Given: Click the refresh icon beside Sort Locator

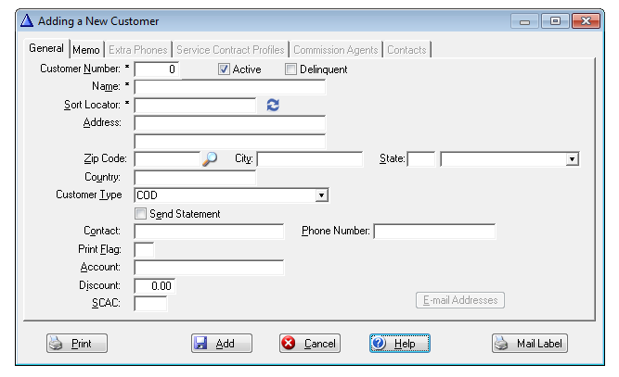Looking at the screenshot, I should tap(272, 106).
